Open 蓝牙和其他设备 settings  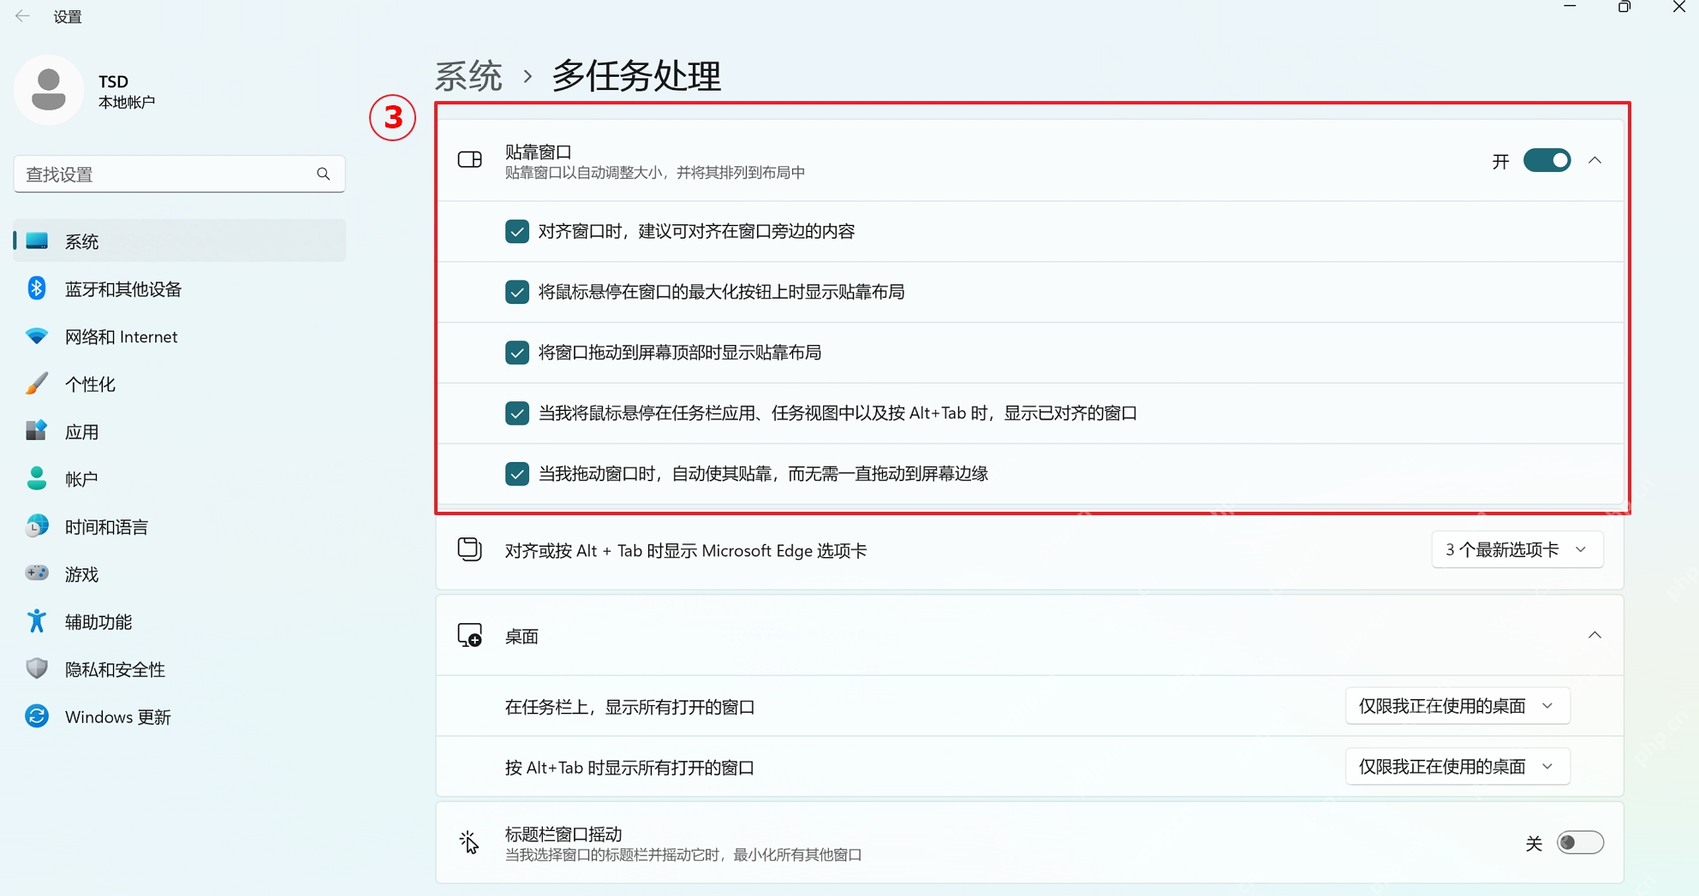click(180, 289)
